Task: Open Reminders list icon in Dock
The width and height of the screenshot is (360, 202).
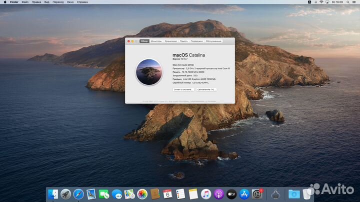Action: click(x=180, y=194)
